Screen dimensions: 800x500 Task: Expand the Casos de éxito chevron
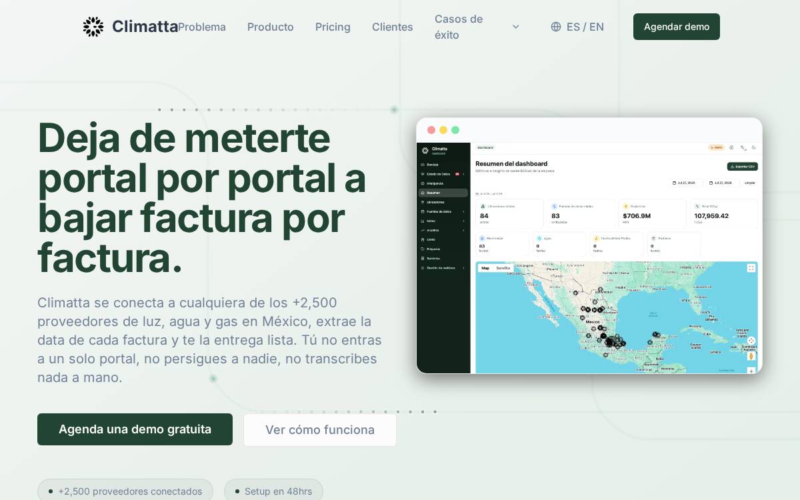pos(515,27)
